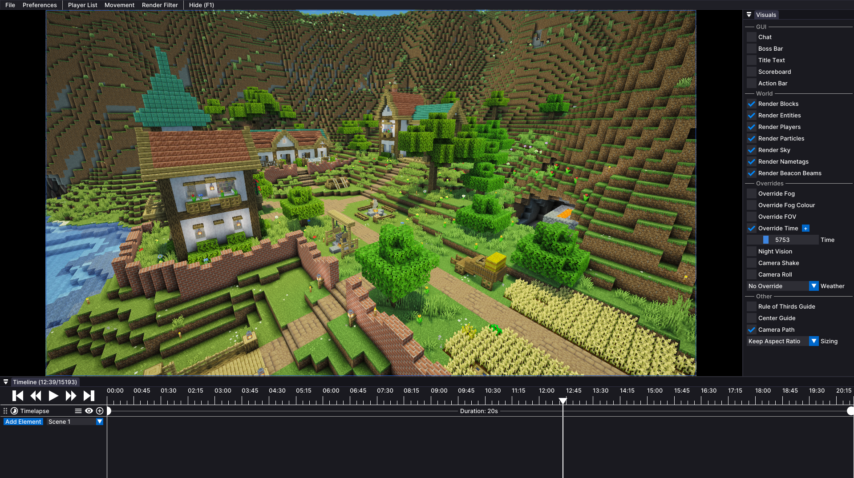Enable Camera Shake

752,263
